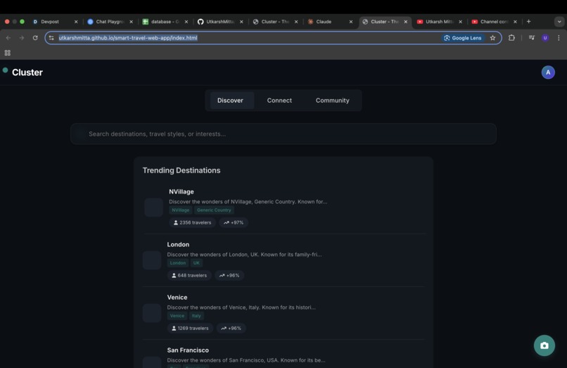Screen dimensions: 567x368
Task: View site information icon in address bar
Action: point(51,38)
